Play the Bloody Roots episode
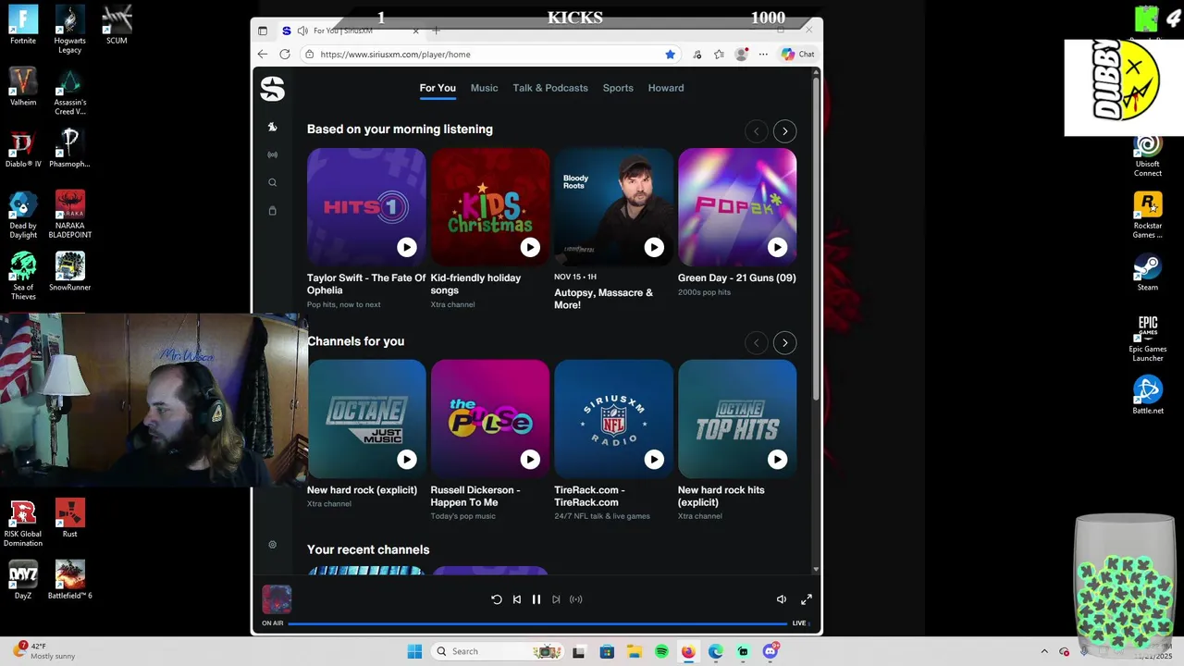1184x666 pixels. click(653, 247)
